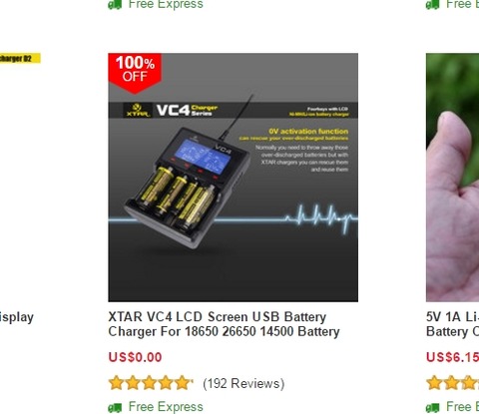Click the truck icon at the top right
479x414 pixels.
coord(433,5)
